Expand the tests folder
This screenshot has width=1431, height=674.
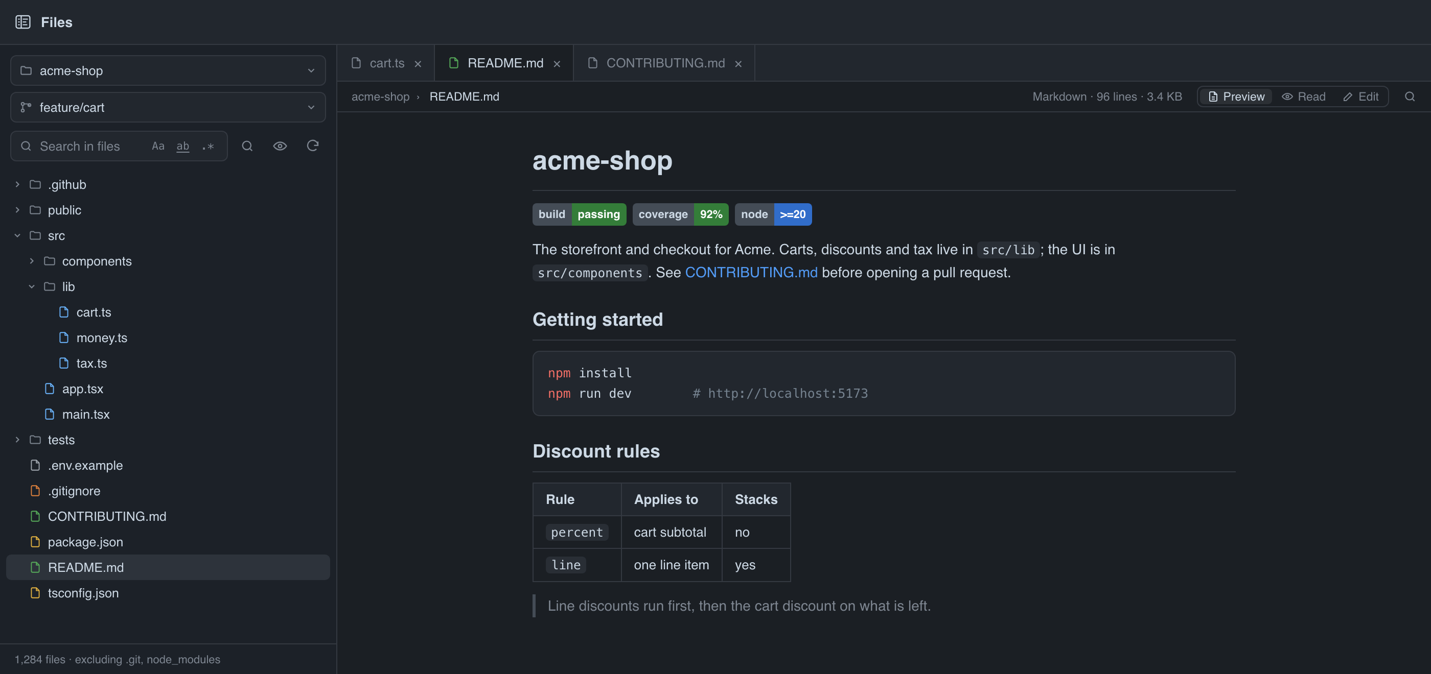pyautogui.click(x=17, y=440)
